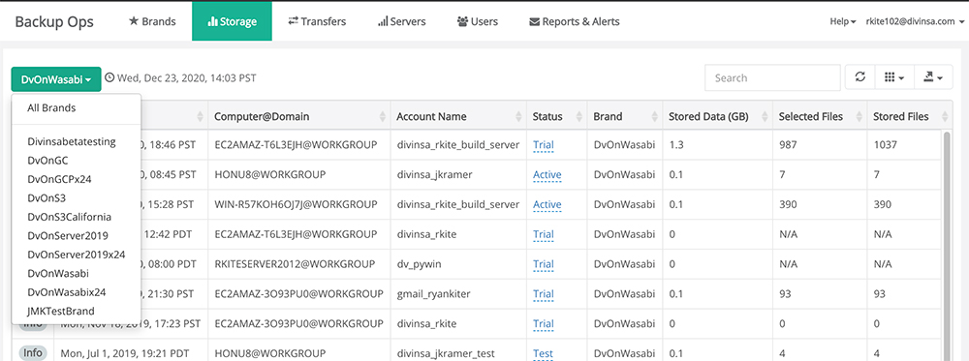Screen dimensions: 969x361
Task: Open Trial status for gmail_ryankiter
Action: coord(544,294)
